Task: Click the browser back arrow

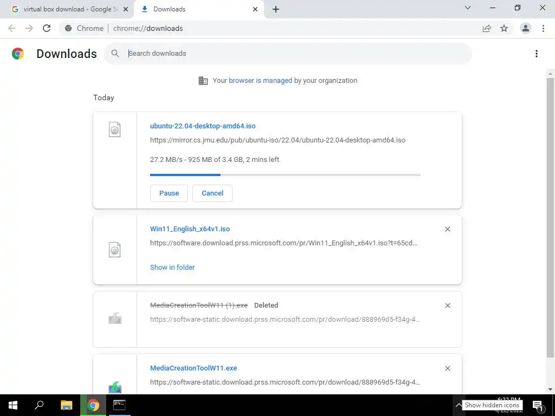Action: (x=12, y=28)
